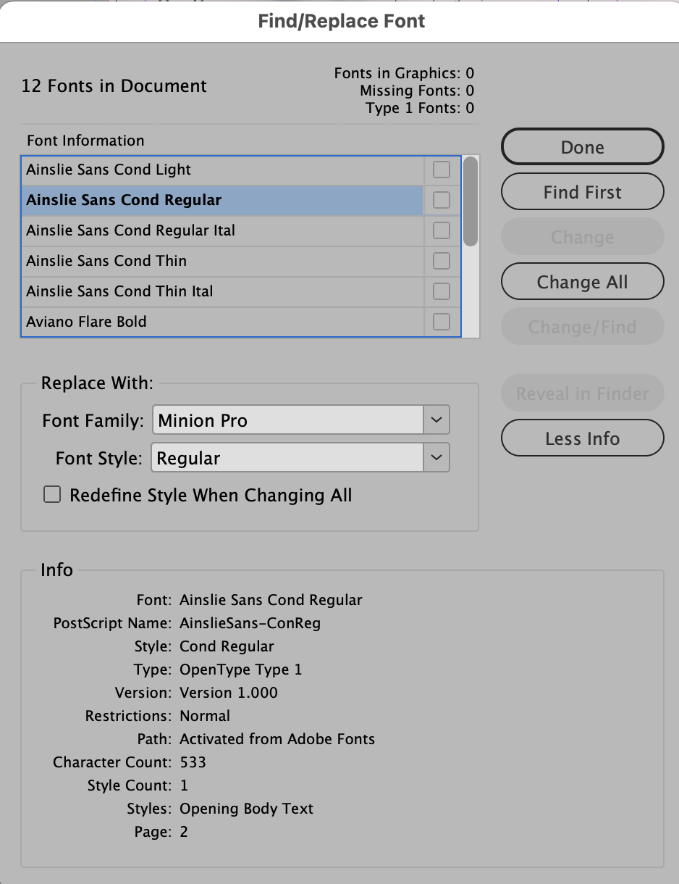Check the Ainslie Sans Cond Regular Ital checkbox
Screen dimensions: 679x884
point(441,230)
